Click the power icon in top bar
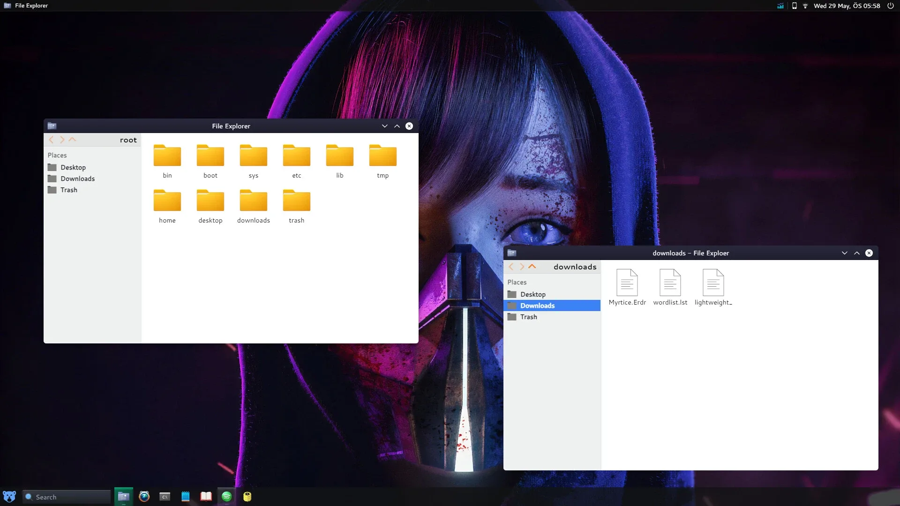Image resolution: width=900 pixels, height=506 pixels. [890, 6]
